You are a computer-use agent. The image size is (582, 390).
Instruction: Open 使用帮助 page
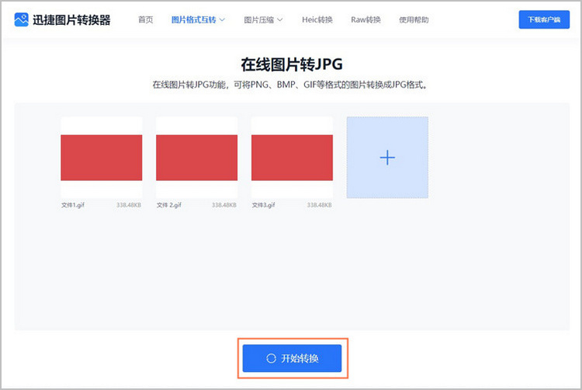414,19
